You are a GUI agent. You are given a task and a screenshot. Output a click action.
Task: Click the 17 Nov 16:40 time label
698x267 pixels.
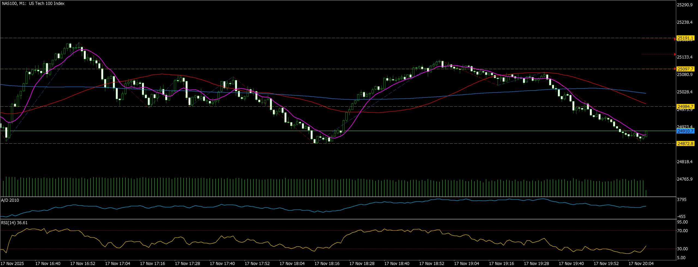pos(48,263)
